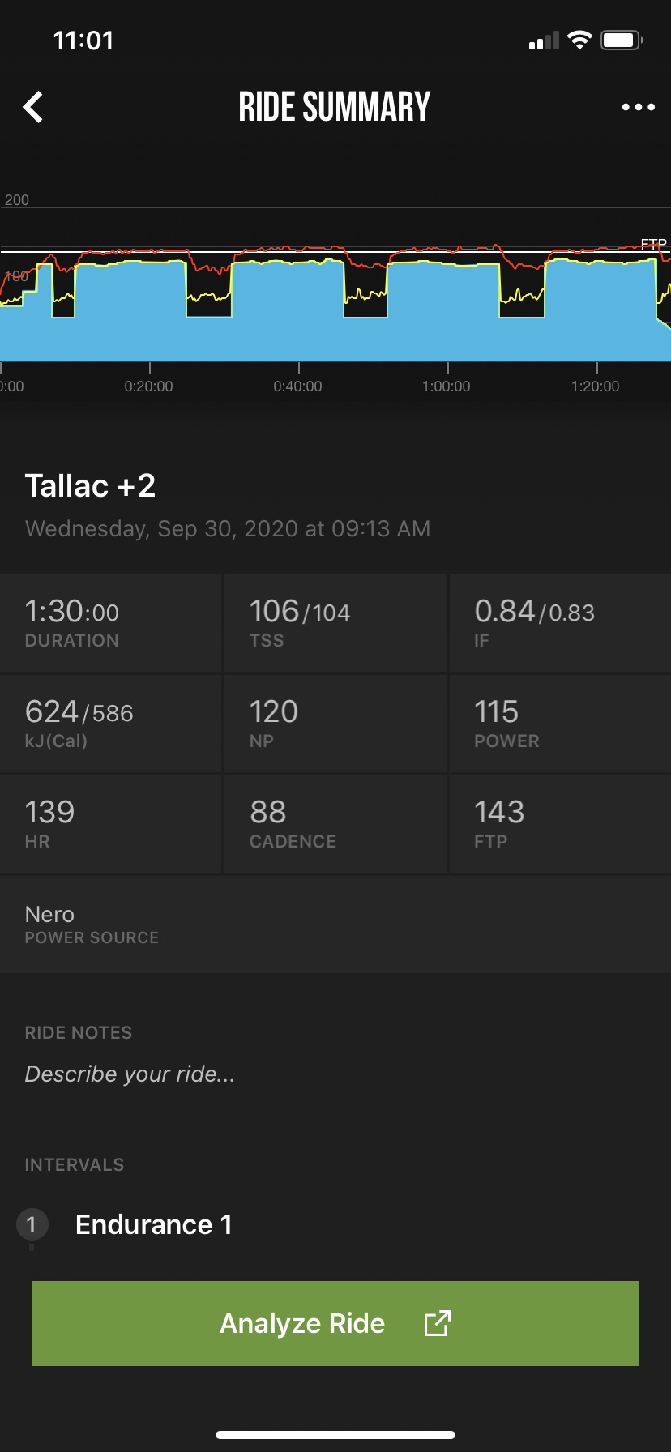The height and width of the screenshot is (1452, 671).
Task: Tap the Duration 1:30:00 tile
Action: pos(110,623)
